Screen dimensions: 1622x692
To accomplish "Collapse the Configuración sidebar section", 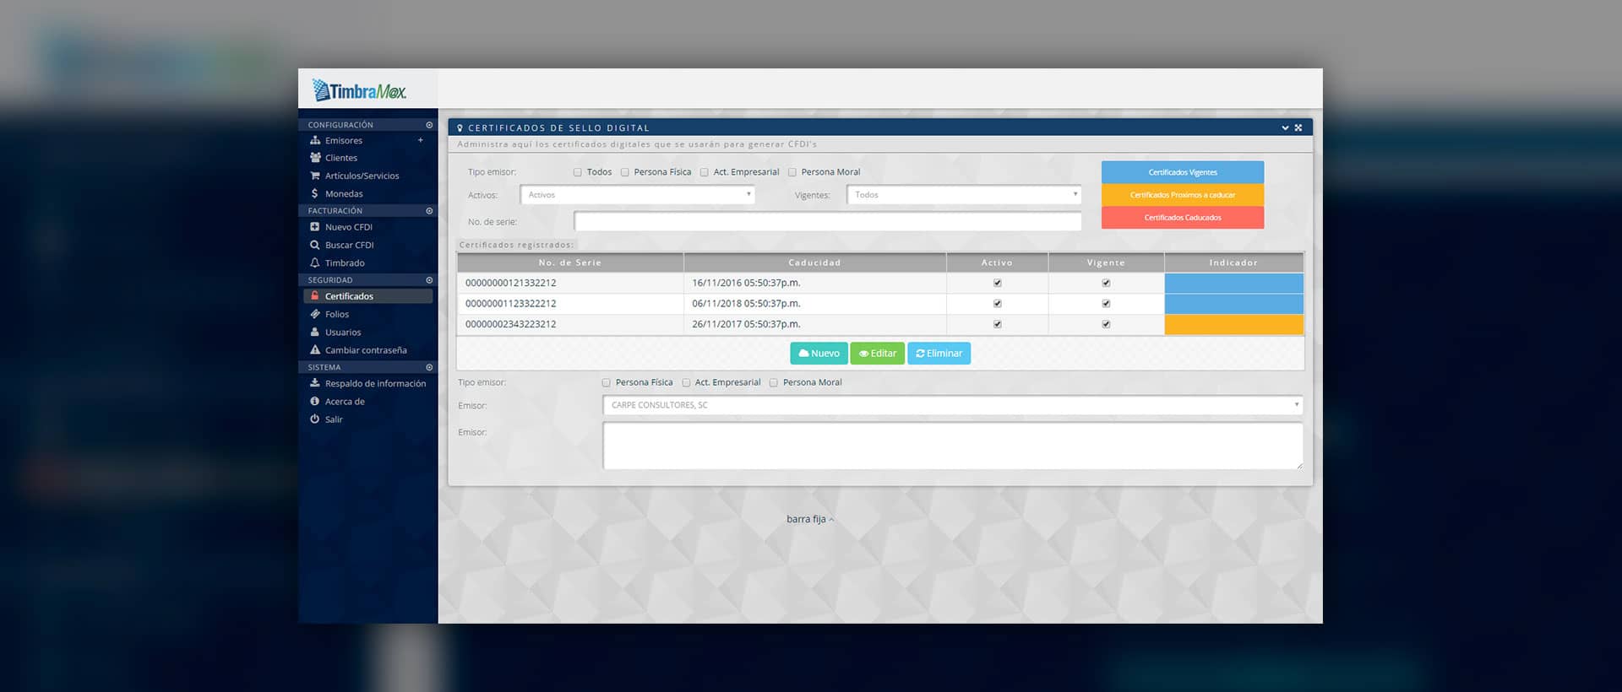I will click(429, 125).
